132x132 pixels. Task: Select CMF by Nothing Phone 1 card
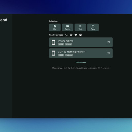pyautogui.click(x=81, y=53)
